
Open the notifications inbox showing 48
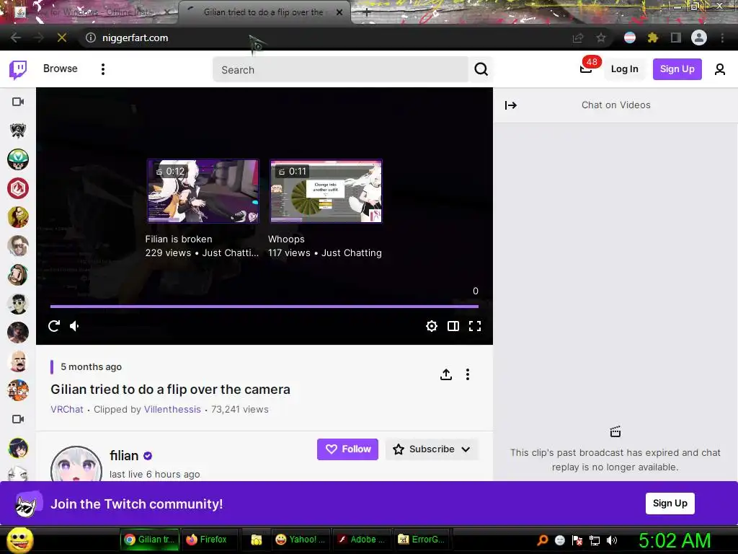(588, 67)
